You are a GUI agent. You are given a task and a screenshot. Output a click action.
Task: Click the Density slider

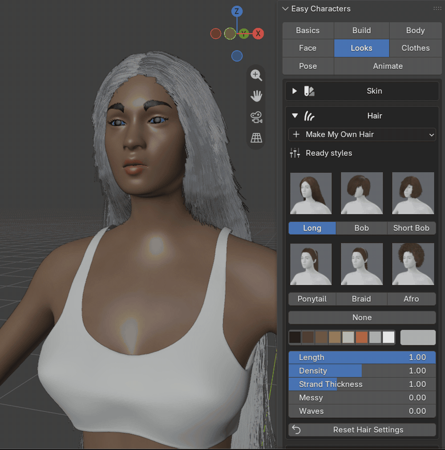coord(362,371)
